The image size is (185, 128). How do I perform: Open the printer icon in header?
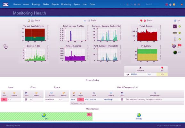(170, 4)
